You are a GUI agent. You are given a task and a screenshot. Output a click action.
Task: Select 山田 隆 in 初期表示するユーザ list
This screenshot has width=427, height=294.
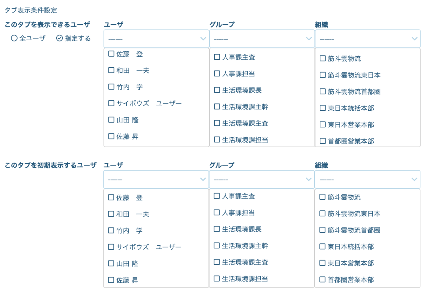point(111,263)
